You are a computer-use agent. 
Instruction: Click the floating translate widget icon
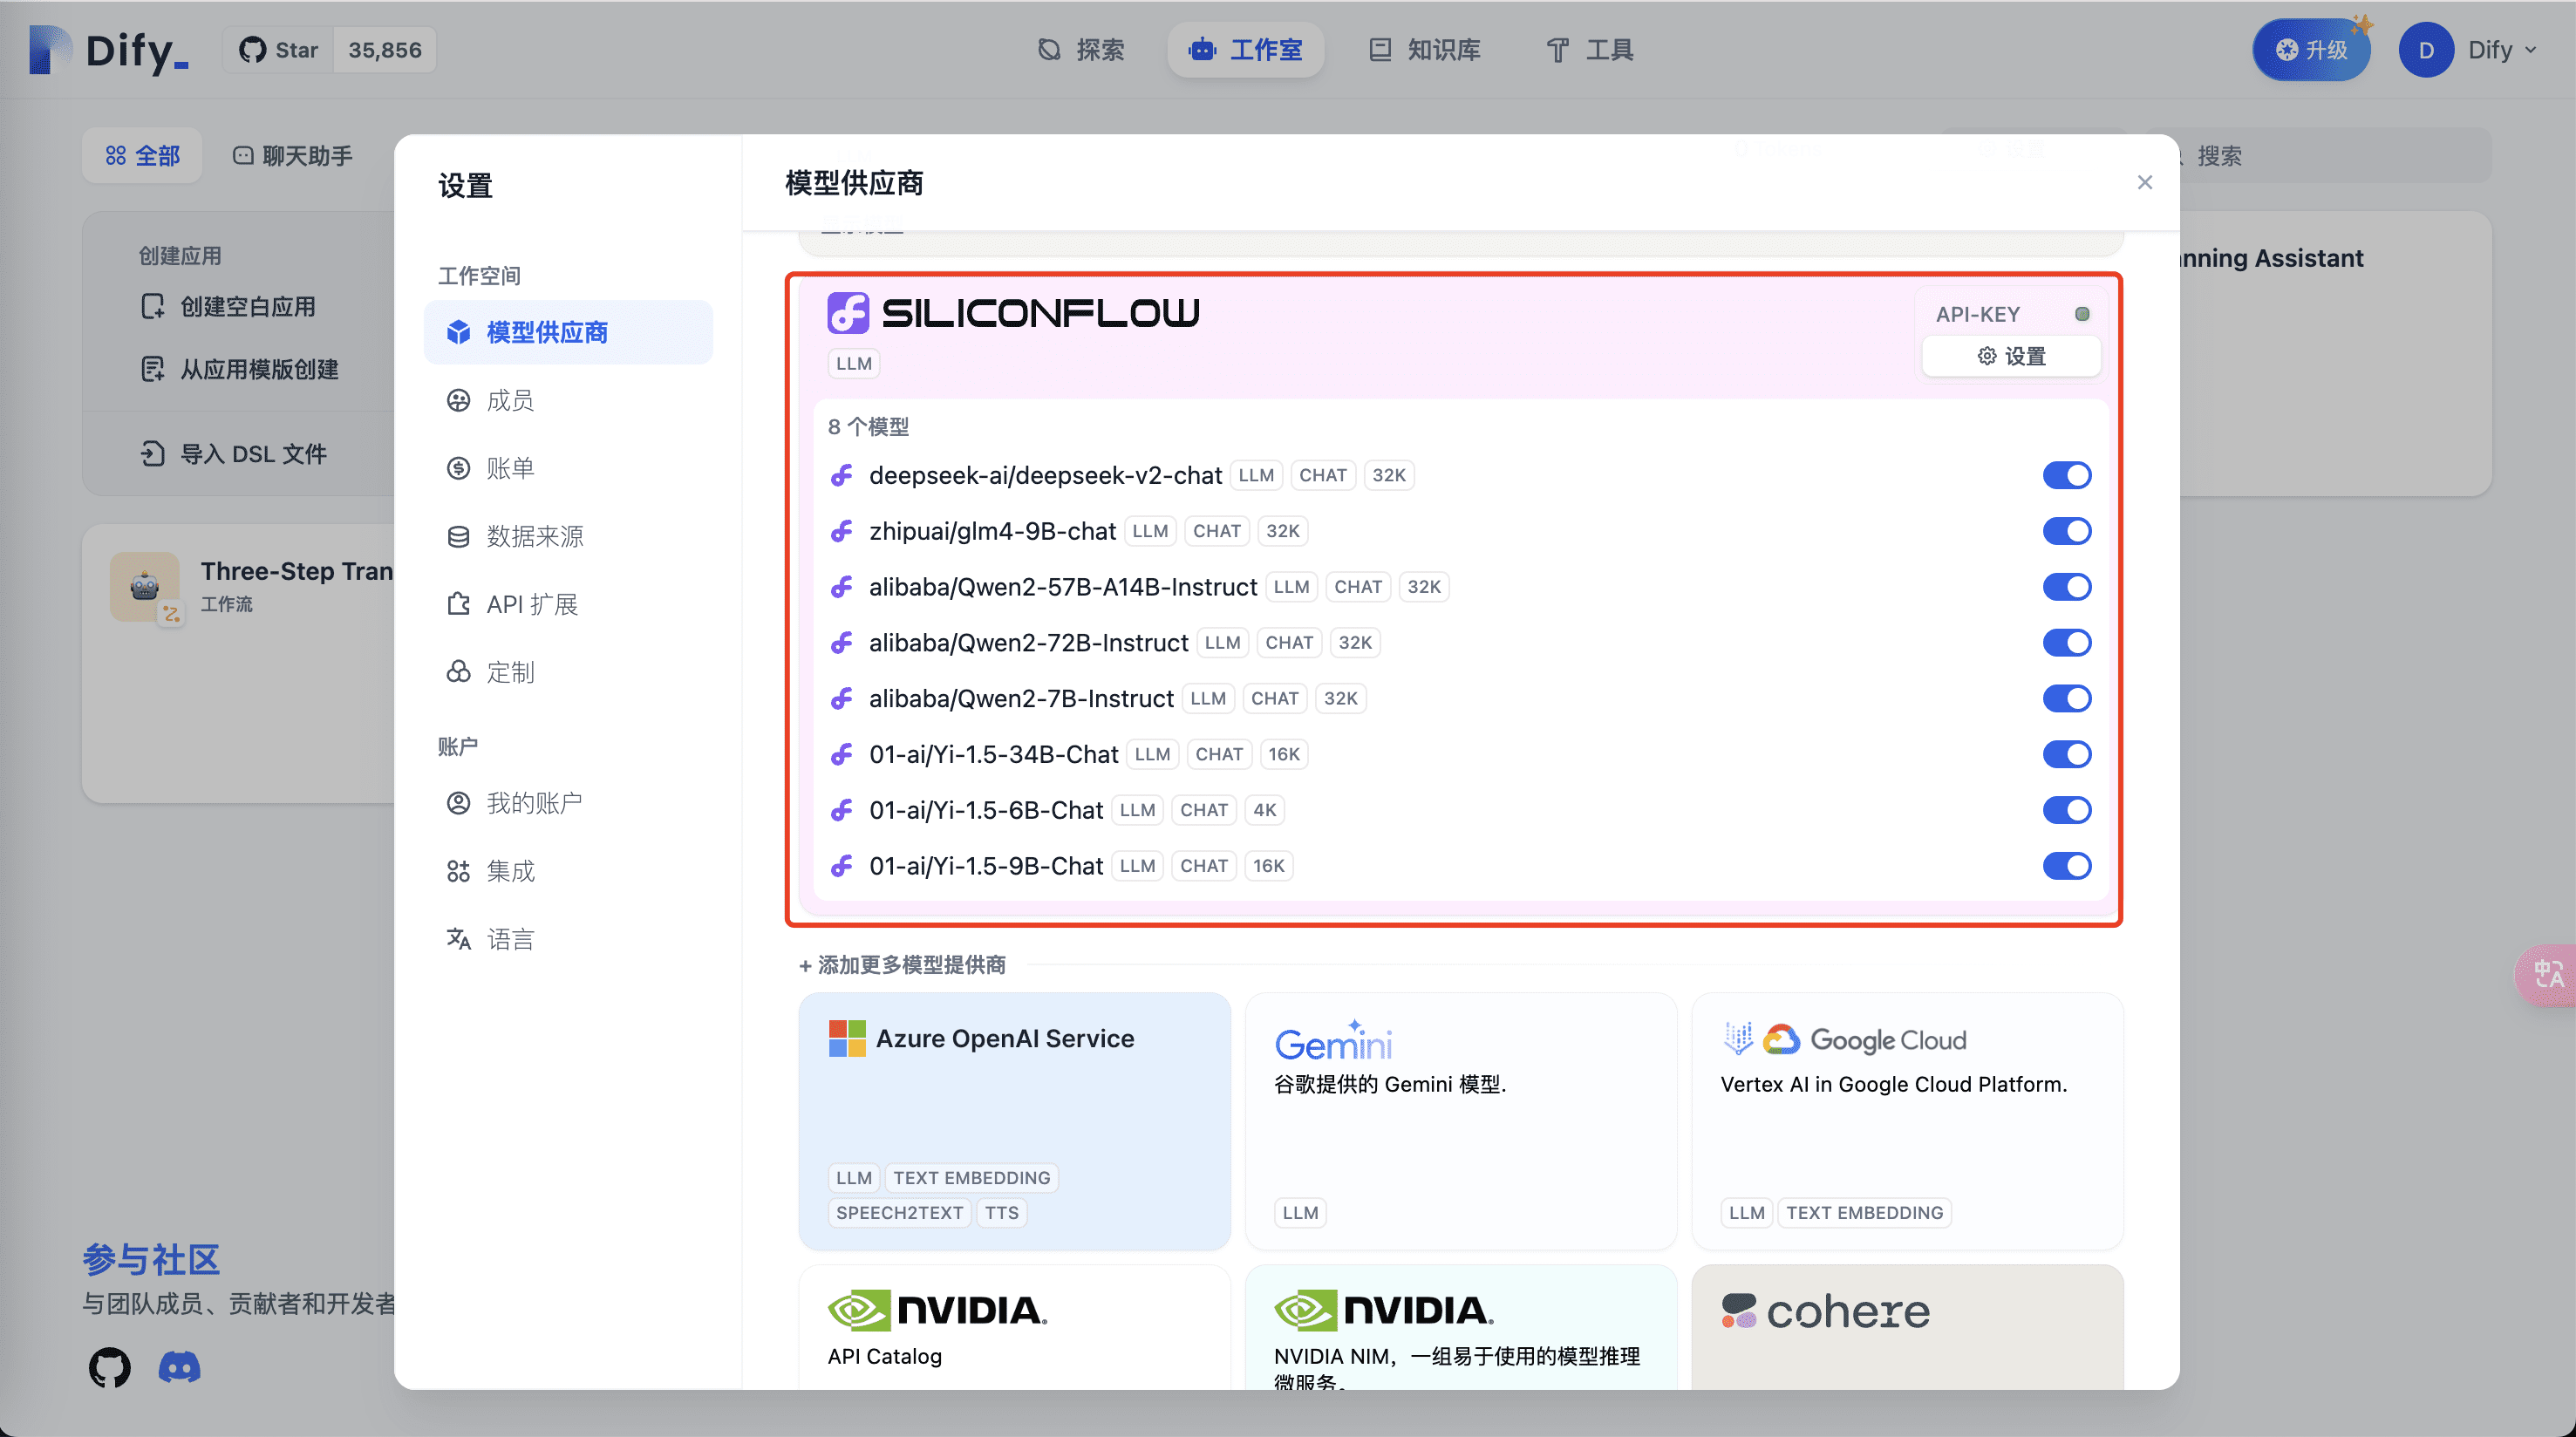tap(2547, 974)
